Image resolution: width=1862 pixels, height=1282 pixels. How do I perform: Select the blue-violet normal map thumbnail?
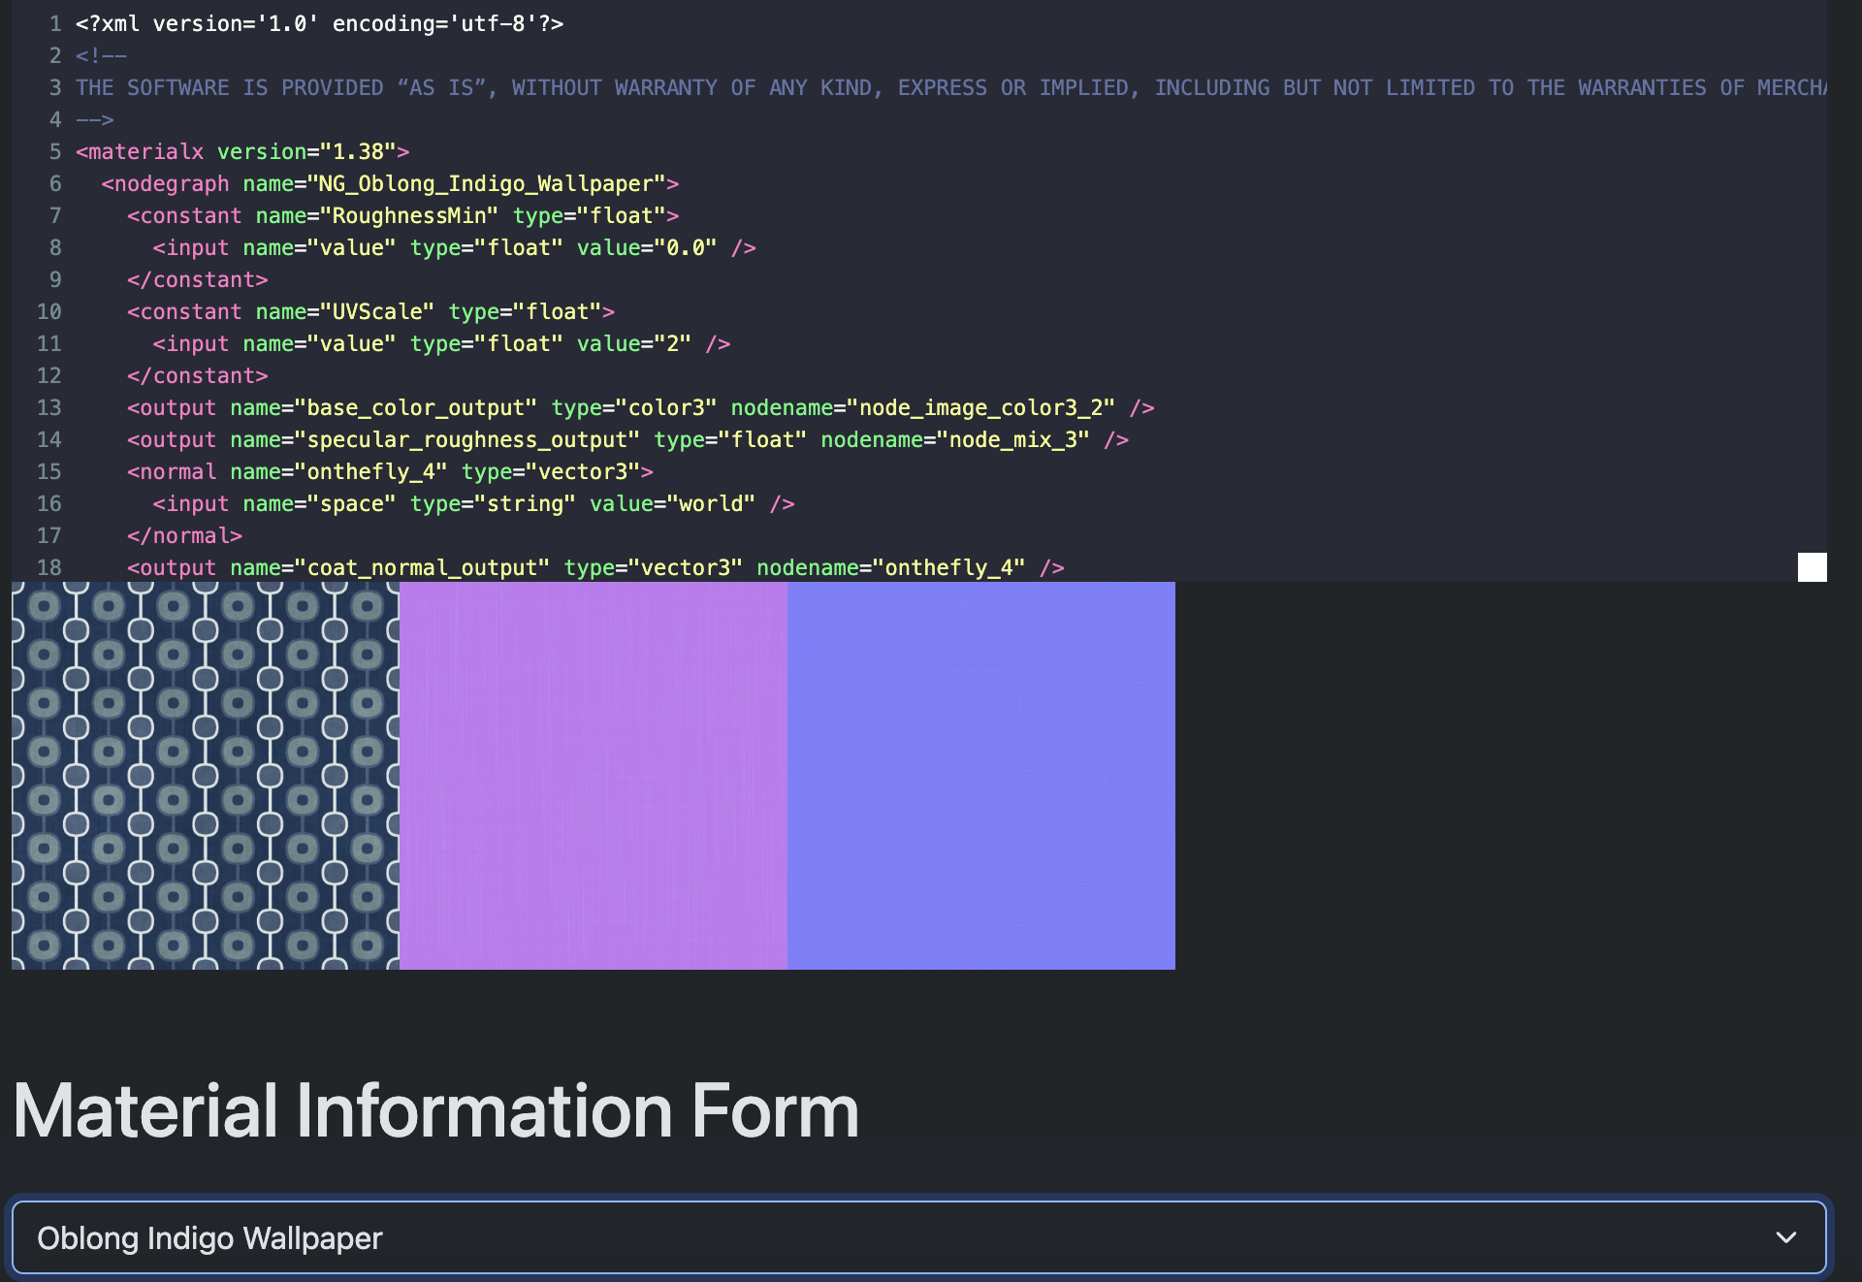pyautogui.click(x=981, y=776)
